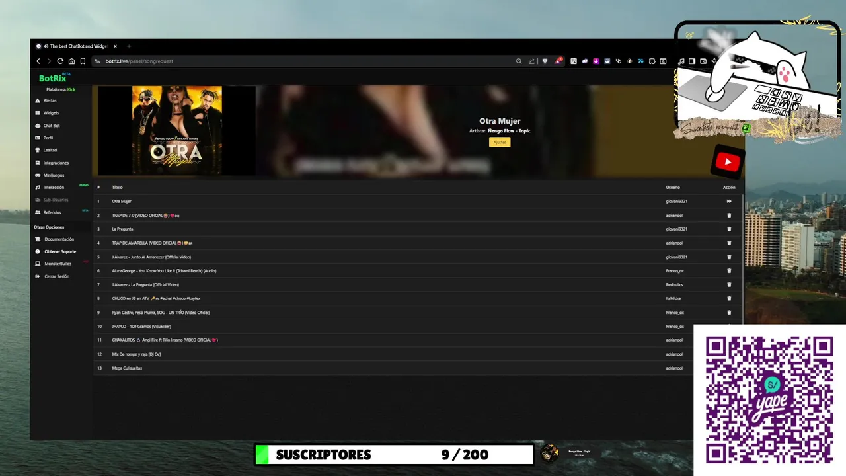The image size is (846, 476).
Task: Skip the current song Otra Mujer
Action: click(729, 201)
